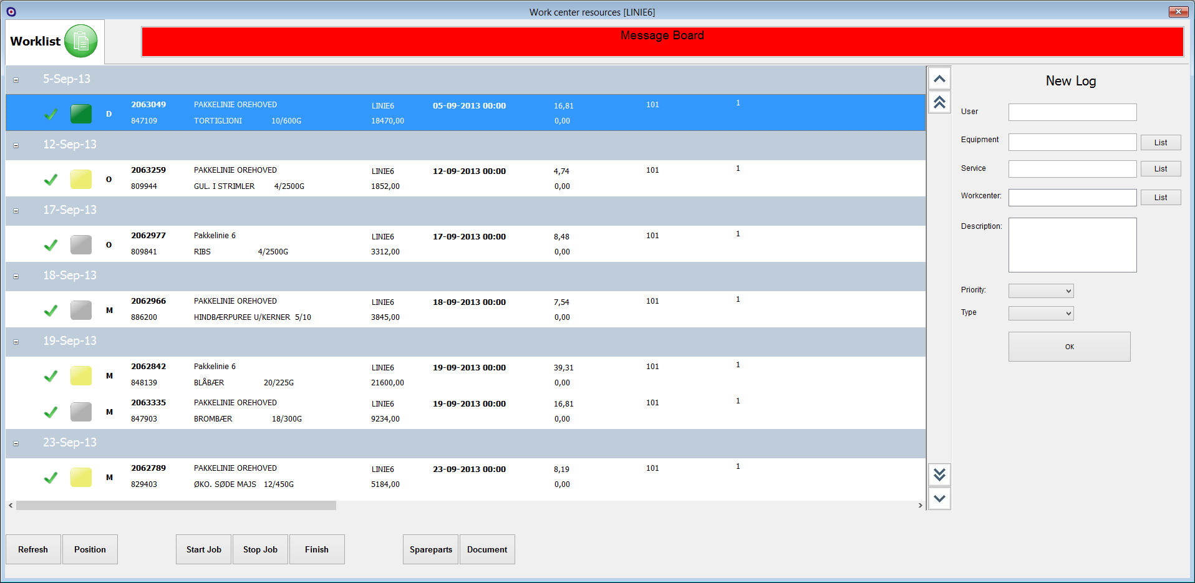Click the red Message Board banner
This screenshot has width=1195, height=583.
(662, 42)
